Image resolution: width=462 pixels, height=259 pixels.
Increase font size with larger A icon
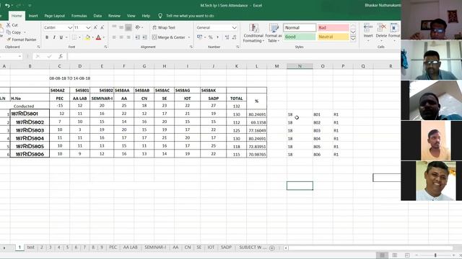click(95, 27)
